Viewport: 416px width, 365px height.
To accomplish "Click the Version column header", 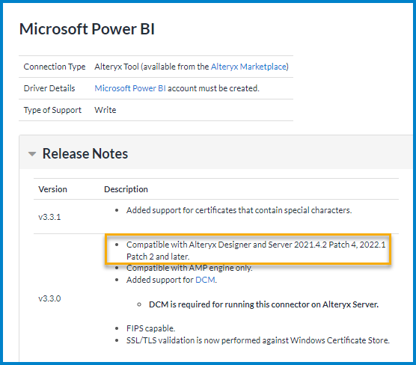I will [x=53, y=189].
